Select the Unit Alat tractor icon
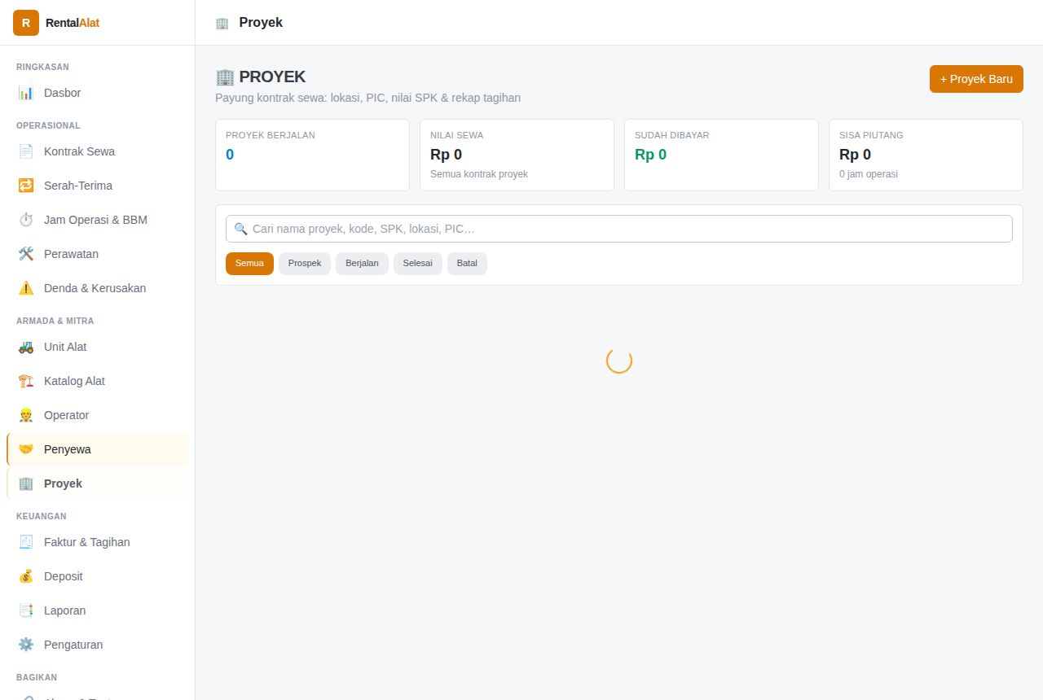Image resolution: width=1043 pixels, height=700 pixels. pos(26,347)
